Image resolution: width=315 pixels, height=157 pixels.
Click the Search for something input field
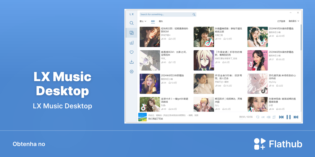[168, 14]
